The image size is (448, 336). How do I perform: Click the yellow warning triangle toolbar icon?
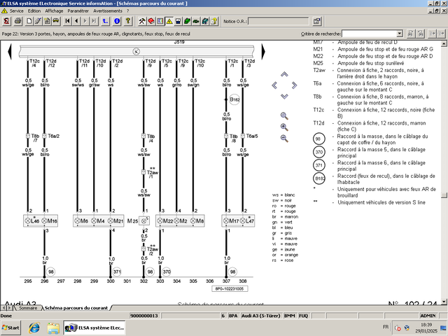click(x=169, y=22)
